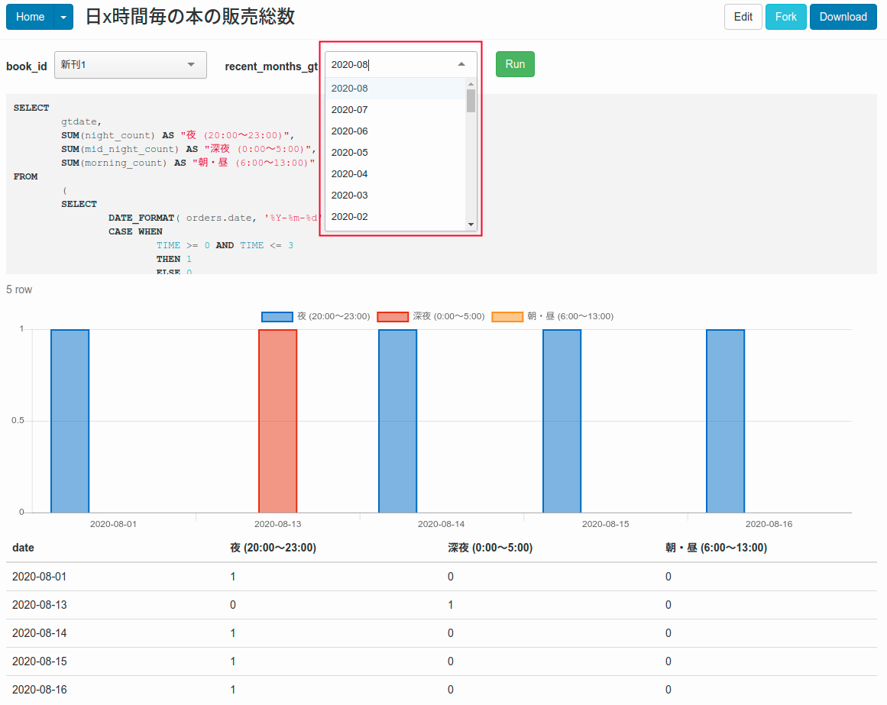Toggle the 深夜 (0:00〜5:00) legend swatch
The height and width of the screenshot is (705, 887).
(x=393, y=316)
